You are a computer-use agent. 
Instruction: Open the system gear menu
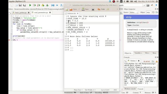[157, 1]
